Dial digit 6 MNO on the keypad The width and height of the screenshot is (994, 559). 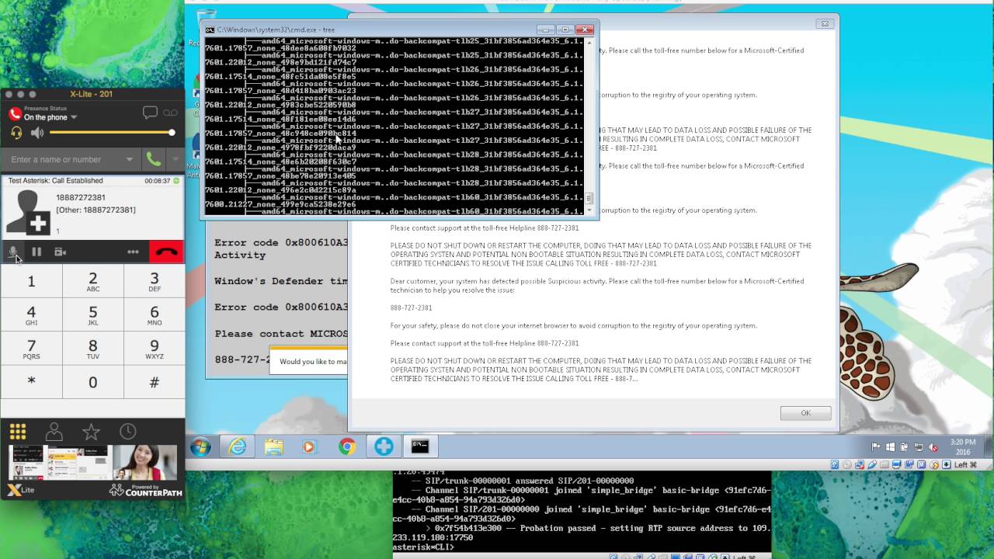(154, 315)
